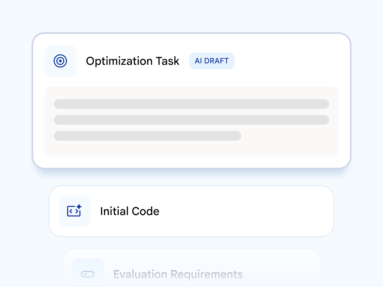Focus the gray Optimization Task description box

coord(191,121)
